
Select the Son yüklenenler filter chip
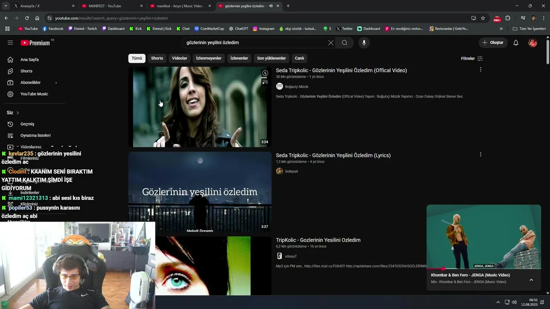coord(272,58)
